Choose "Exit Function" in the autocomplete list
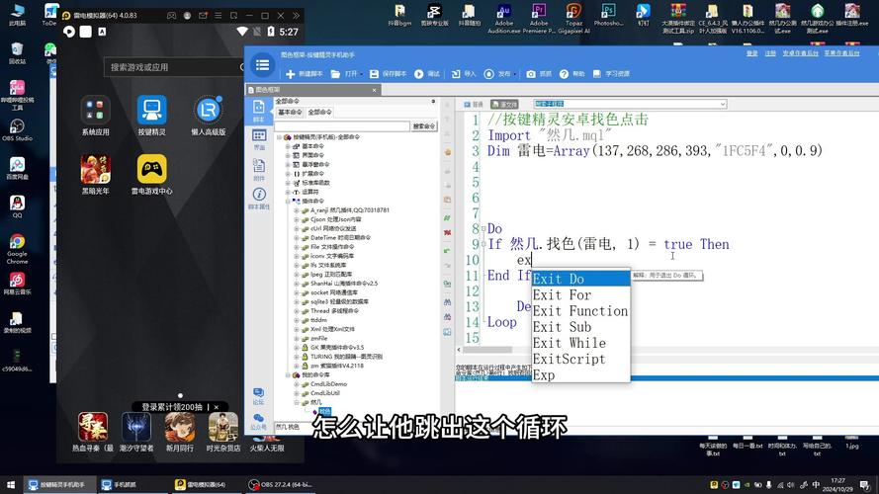Viewport: 879px width, 494px height. (x=579, y=310)
